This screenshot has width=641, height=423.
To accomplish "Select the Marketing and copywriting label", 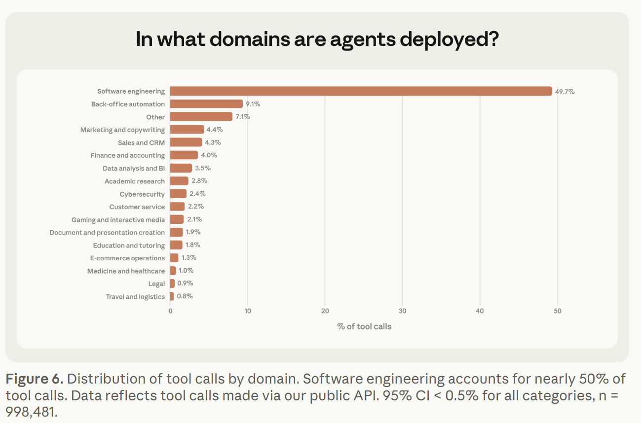I will 122,130.
